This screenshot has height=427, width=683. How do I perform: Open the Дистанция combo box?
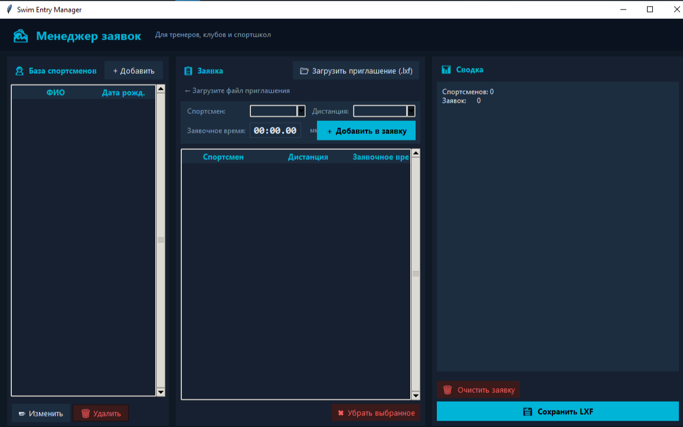click(x=384, y=111)
